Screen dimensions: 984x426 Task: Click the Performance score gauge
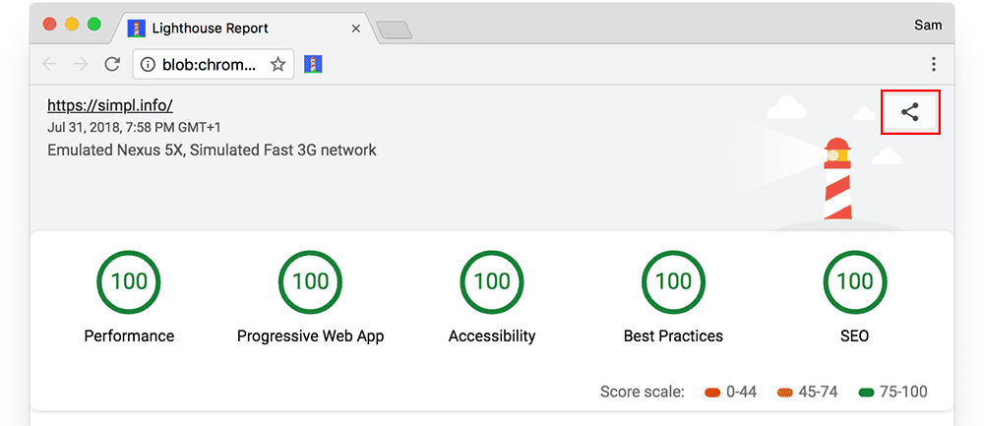pyautogui.click(x=129, y=281)
